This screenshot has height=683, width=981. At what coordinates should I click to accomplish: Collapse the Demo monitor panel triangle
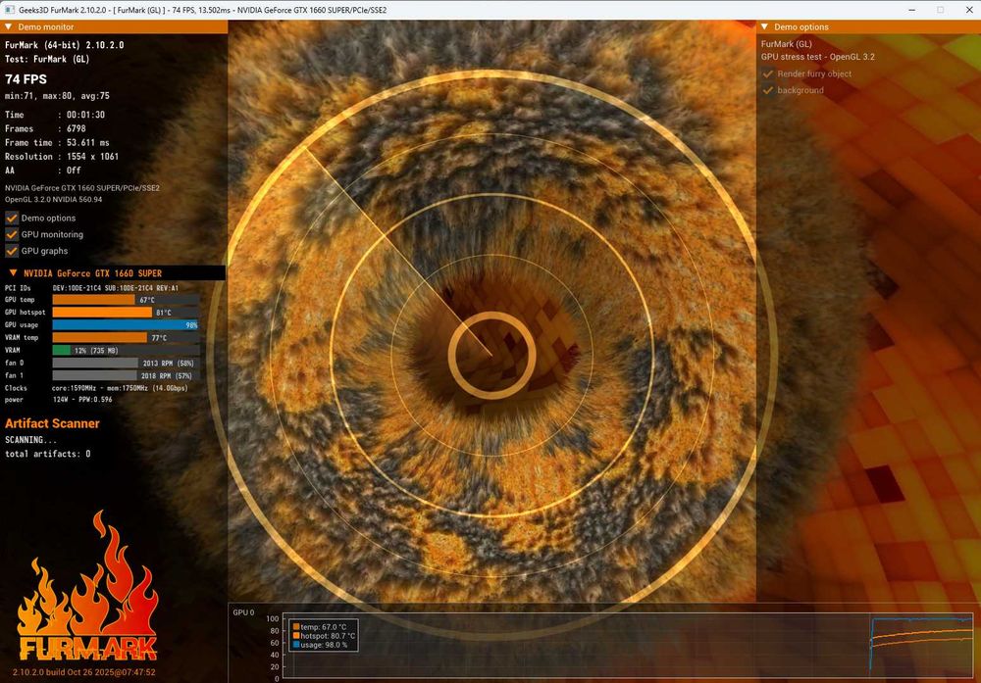(8, 26)
